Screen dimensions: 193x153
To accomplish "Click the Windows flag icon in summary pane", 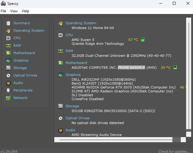I will (61, 23).
